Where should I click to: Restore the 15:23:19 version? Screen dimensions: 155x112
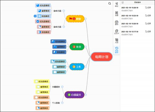click(x=148, y=15)
